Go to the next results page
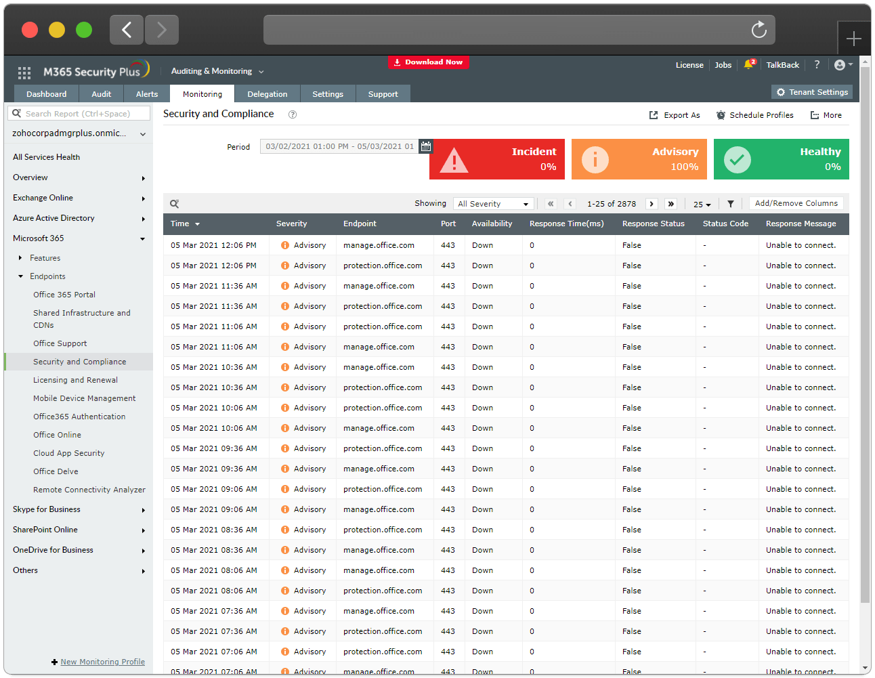 (652, 204)
